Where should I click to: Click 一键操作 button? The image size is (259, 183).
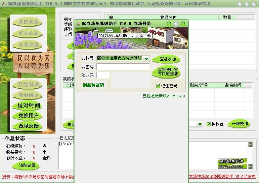point(240,124)
